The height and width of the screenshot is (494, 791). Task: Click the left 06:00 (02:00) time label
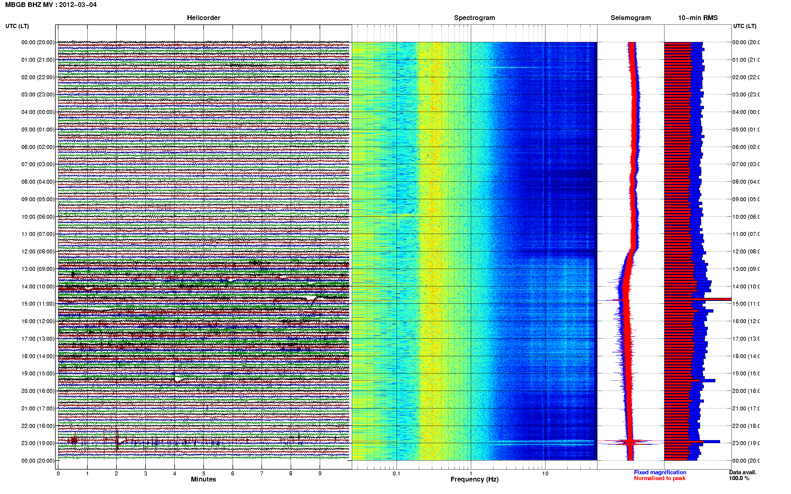38,147
